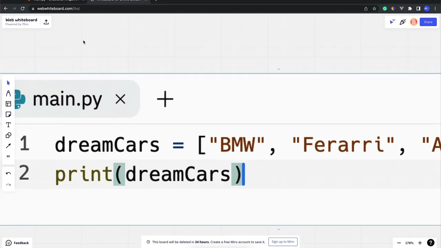Open the browser Extensions puzzle menu
This screenshot has height=248, width=441.
click(410, 9)
